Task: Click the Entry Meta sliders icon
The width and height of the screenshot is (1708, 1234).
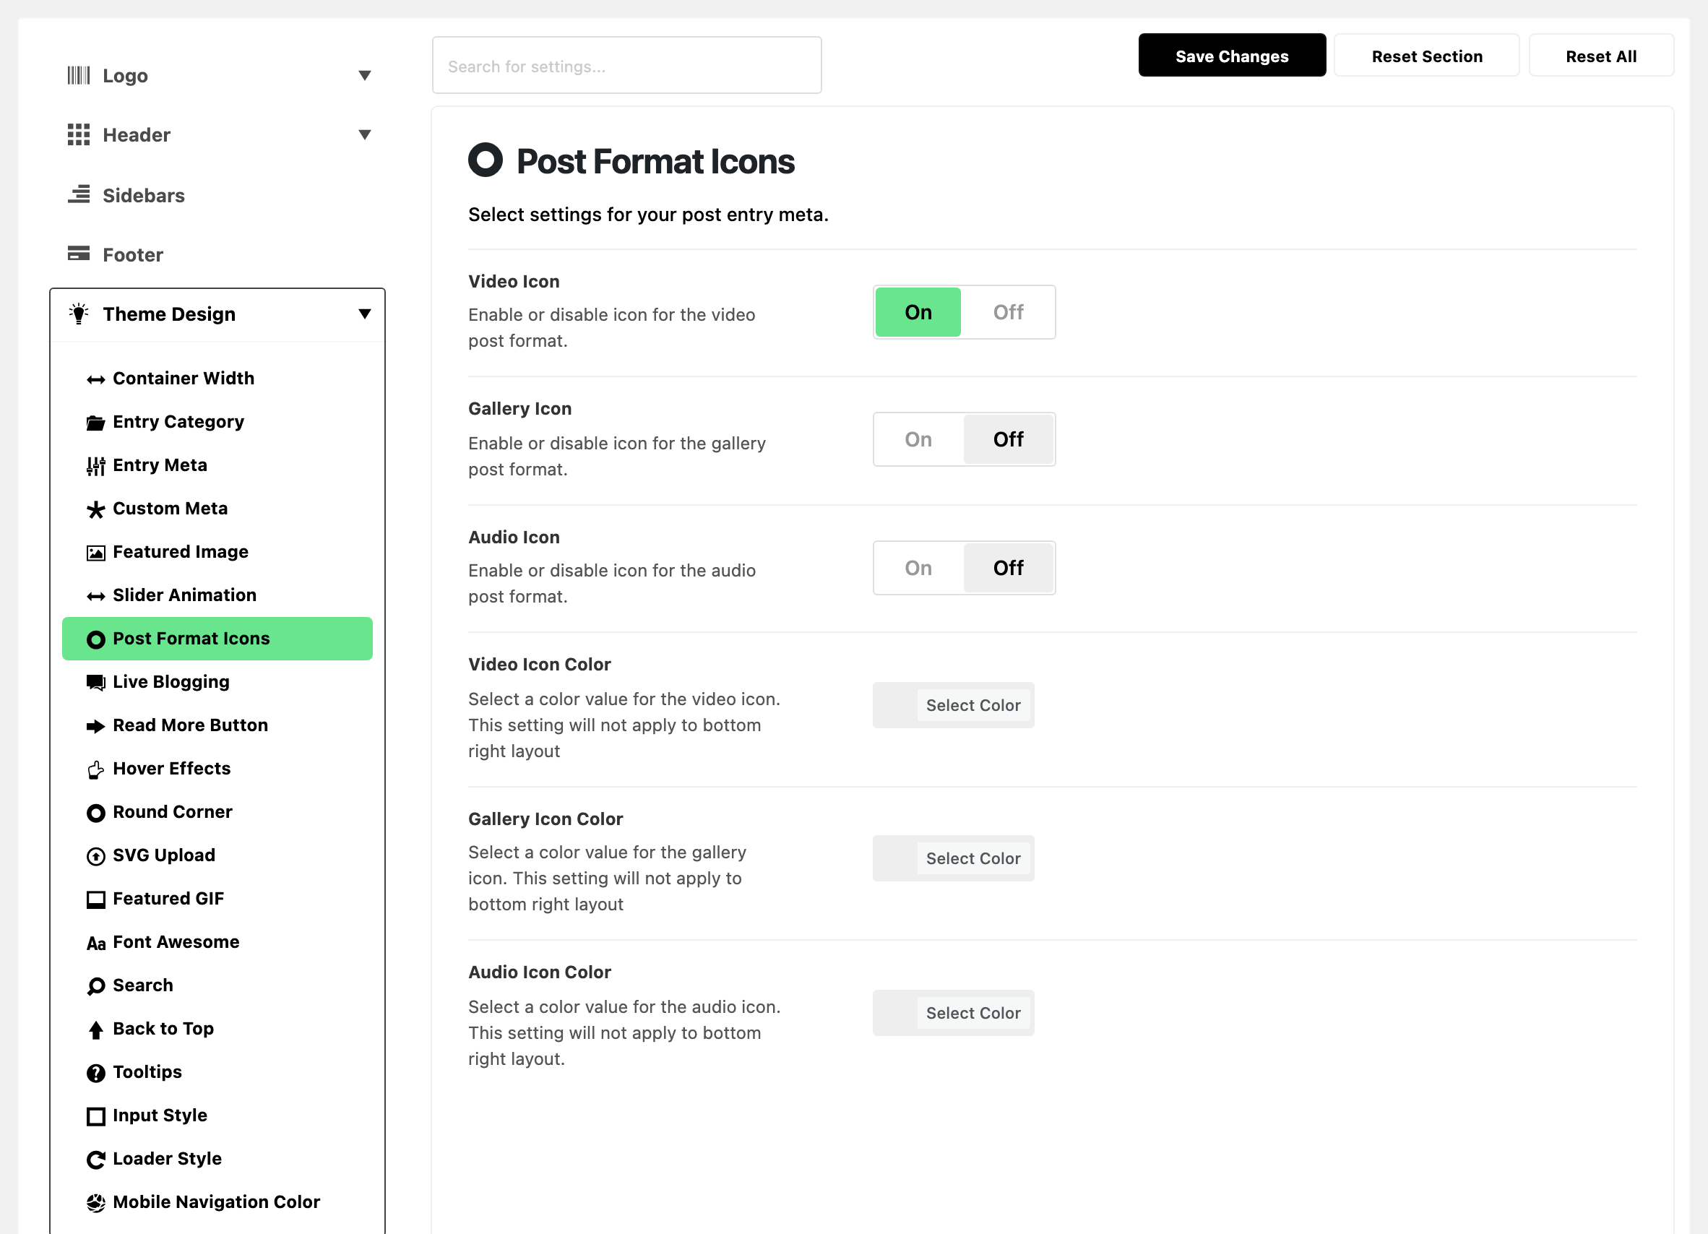Action: pos(95,466)
